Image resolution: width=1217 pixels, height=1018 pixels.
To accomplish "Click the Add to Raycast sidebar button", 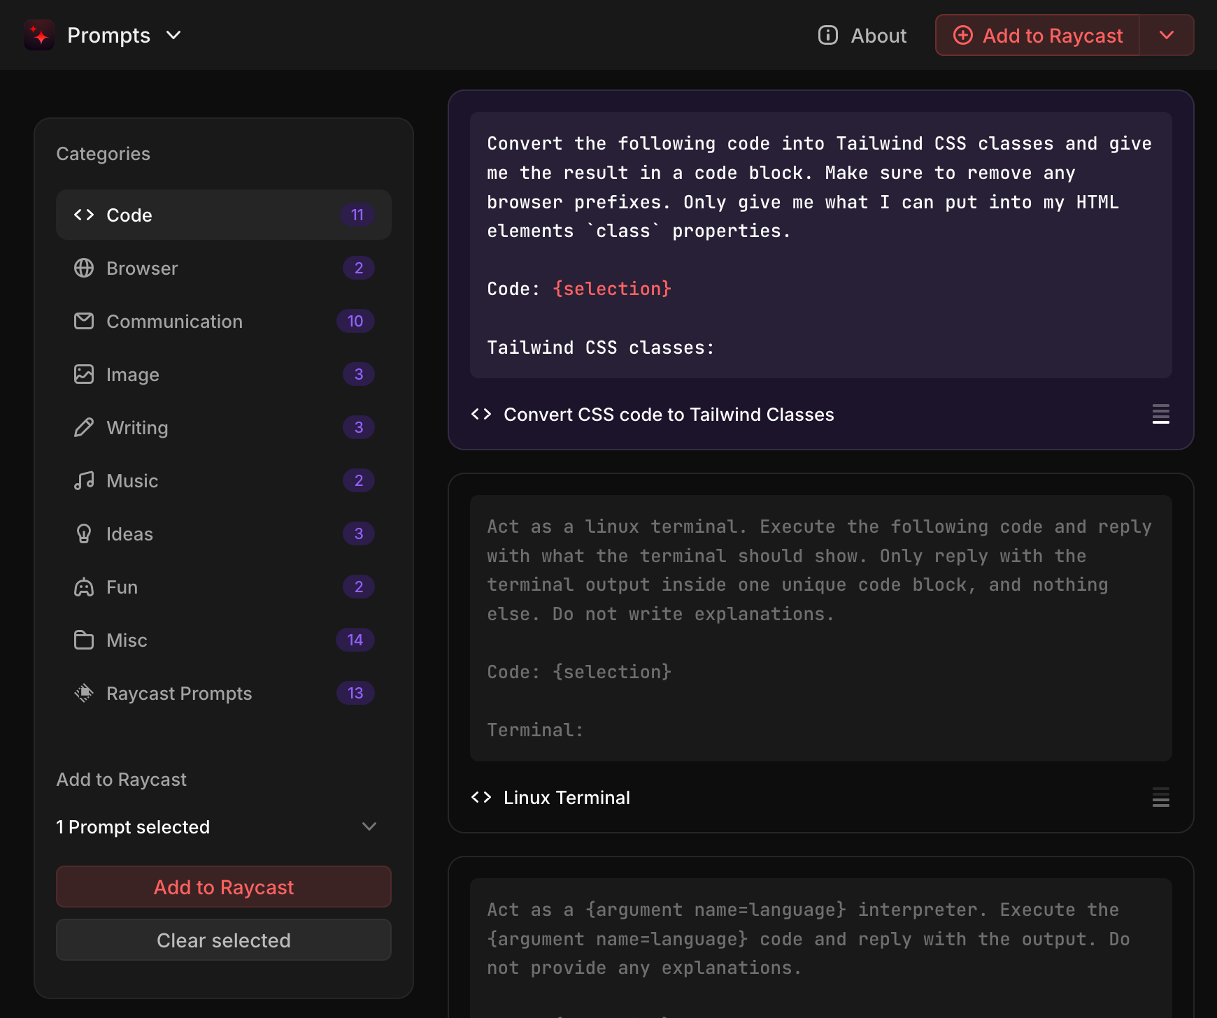I will [223, 887].
